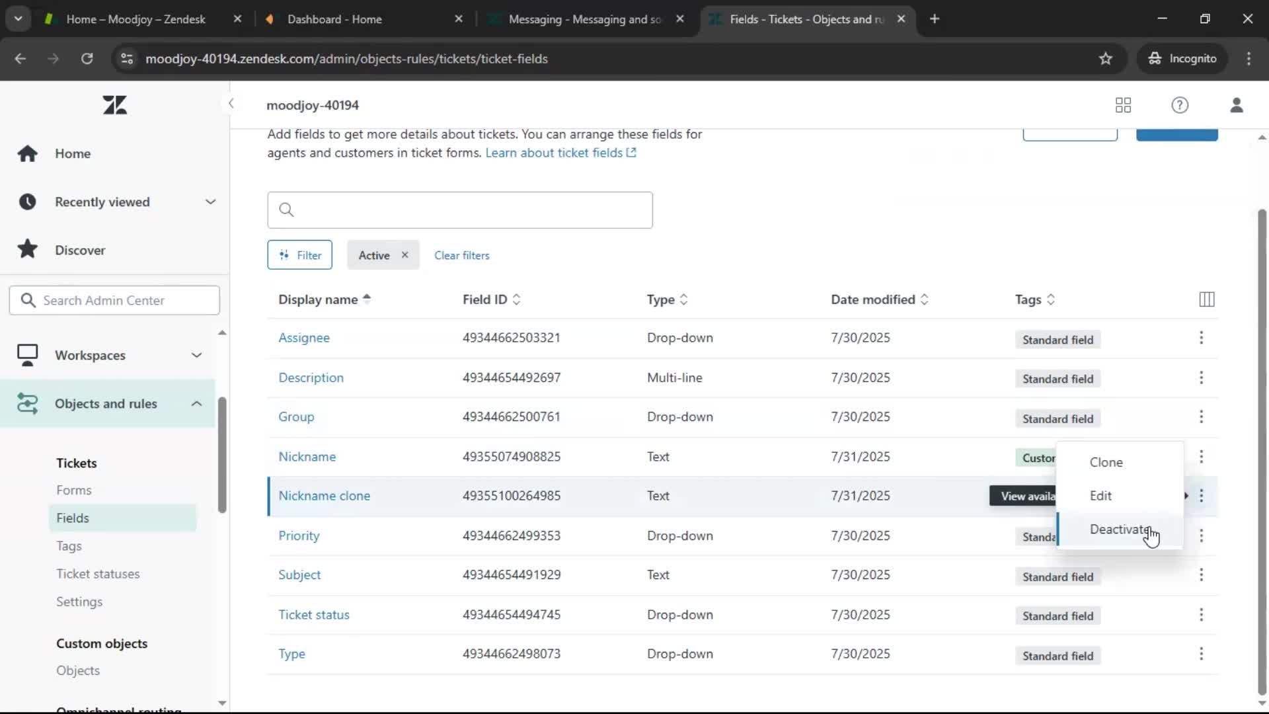Bookmark this page with the star icon
This screenshot has width=1269, height=714.
[1106, 59]
